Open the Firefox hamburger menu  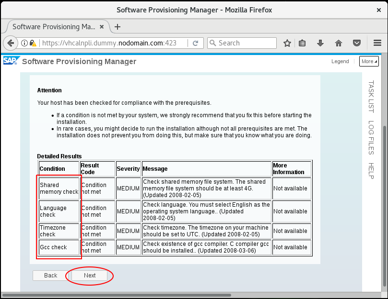pos(377,43)
